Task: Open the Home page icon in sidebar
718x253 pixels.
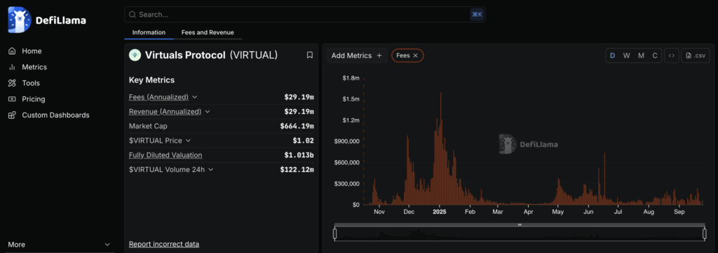Action: pos(13,51)
